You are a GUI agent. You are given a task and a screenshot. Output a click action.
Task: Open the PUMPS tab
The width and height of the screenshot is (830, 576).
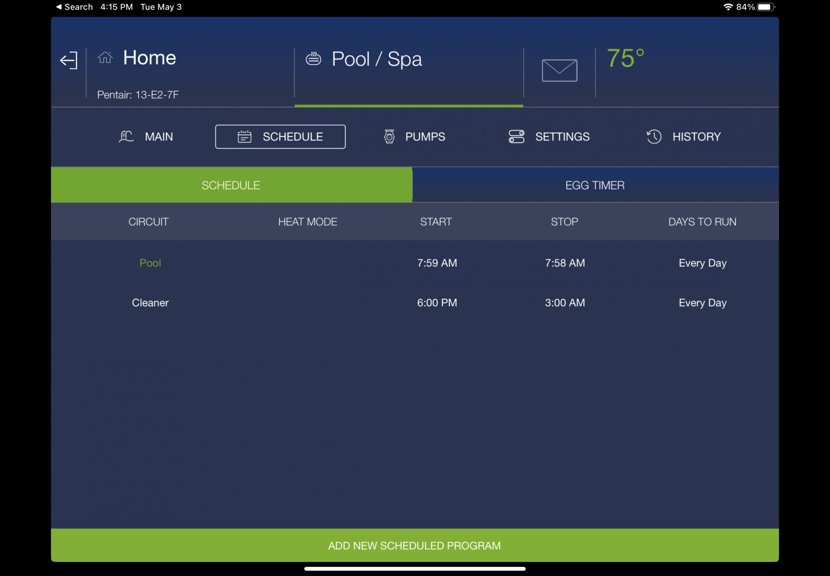click(414, 136)
